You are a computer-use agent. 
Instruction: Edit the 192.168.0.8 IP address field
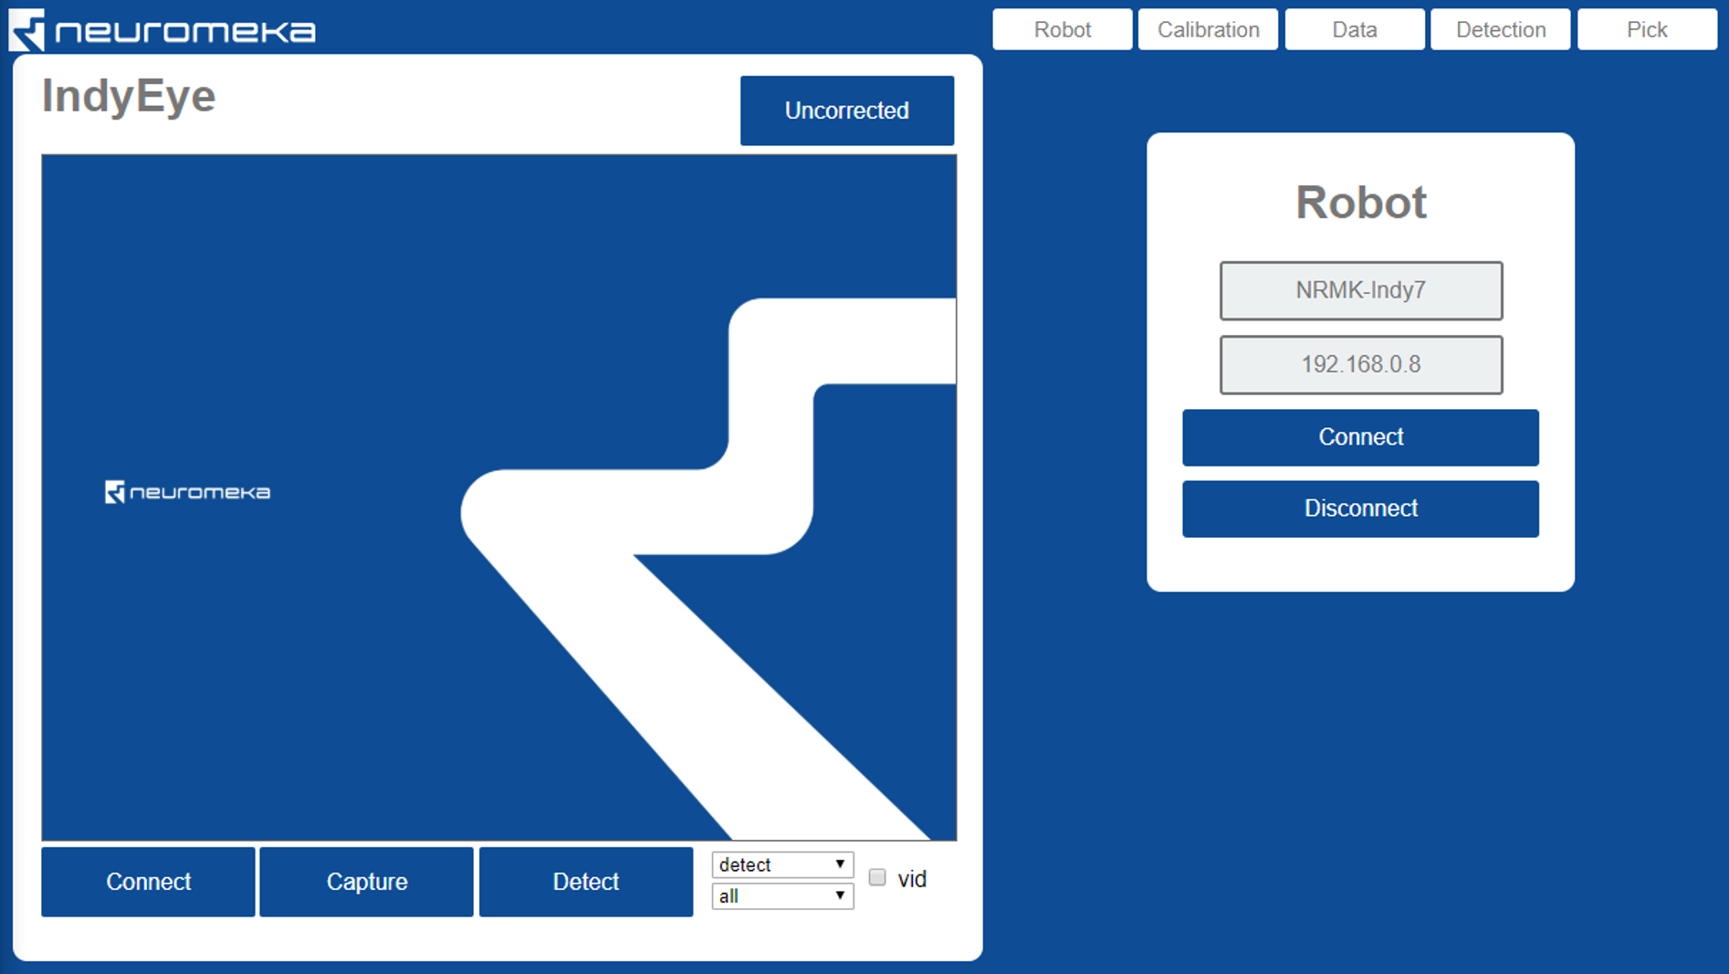(x=1361, y=364)
